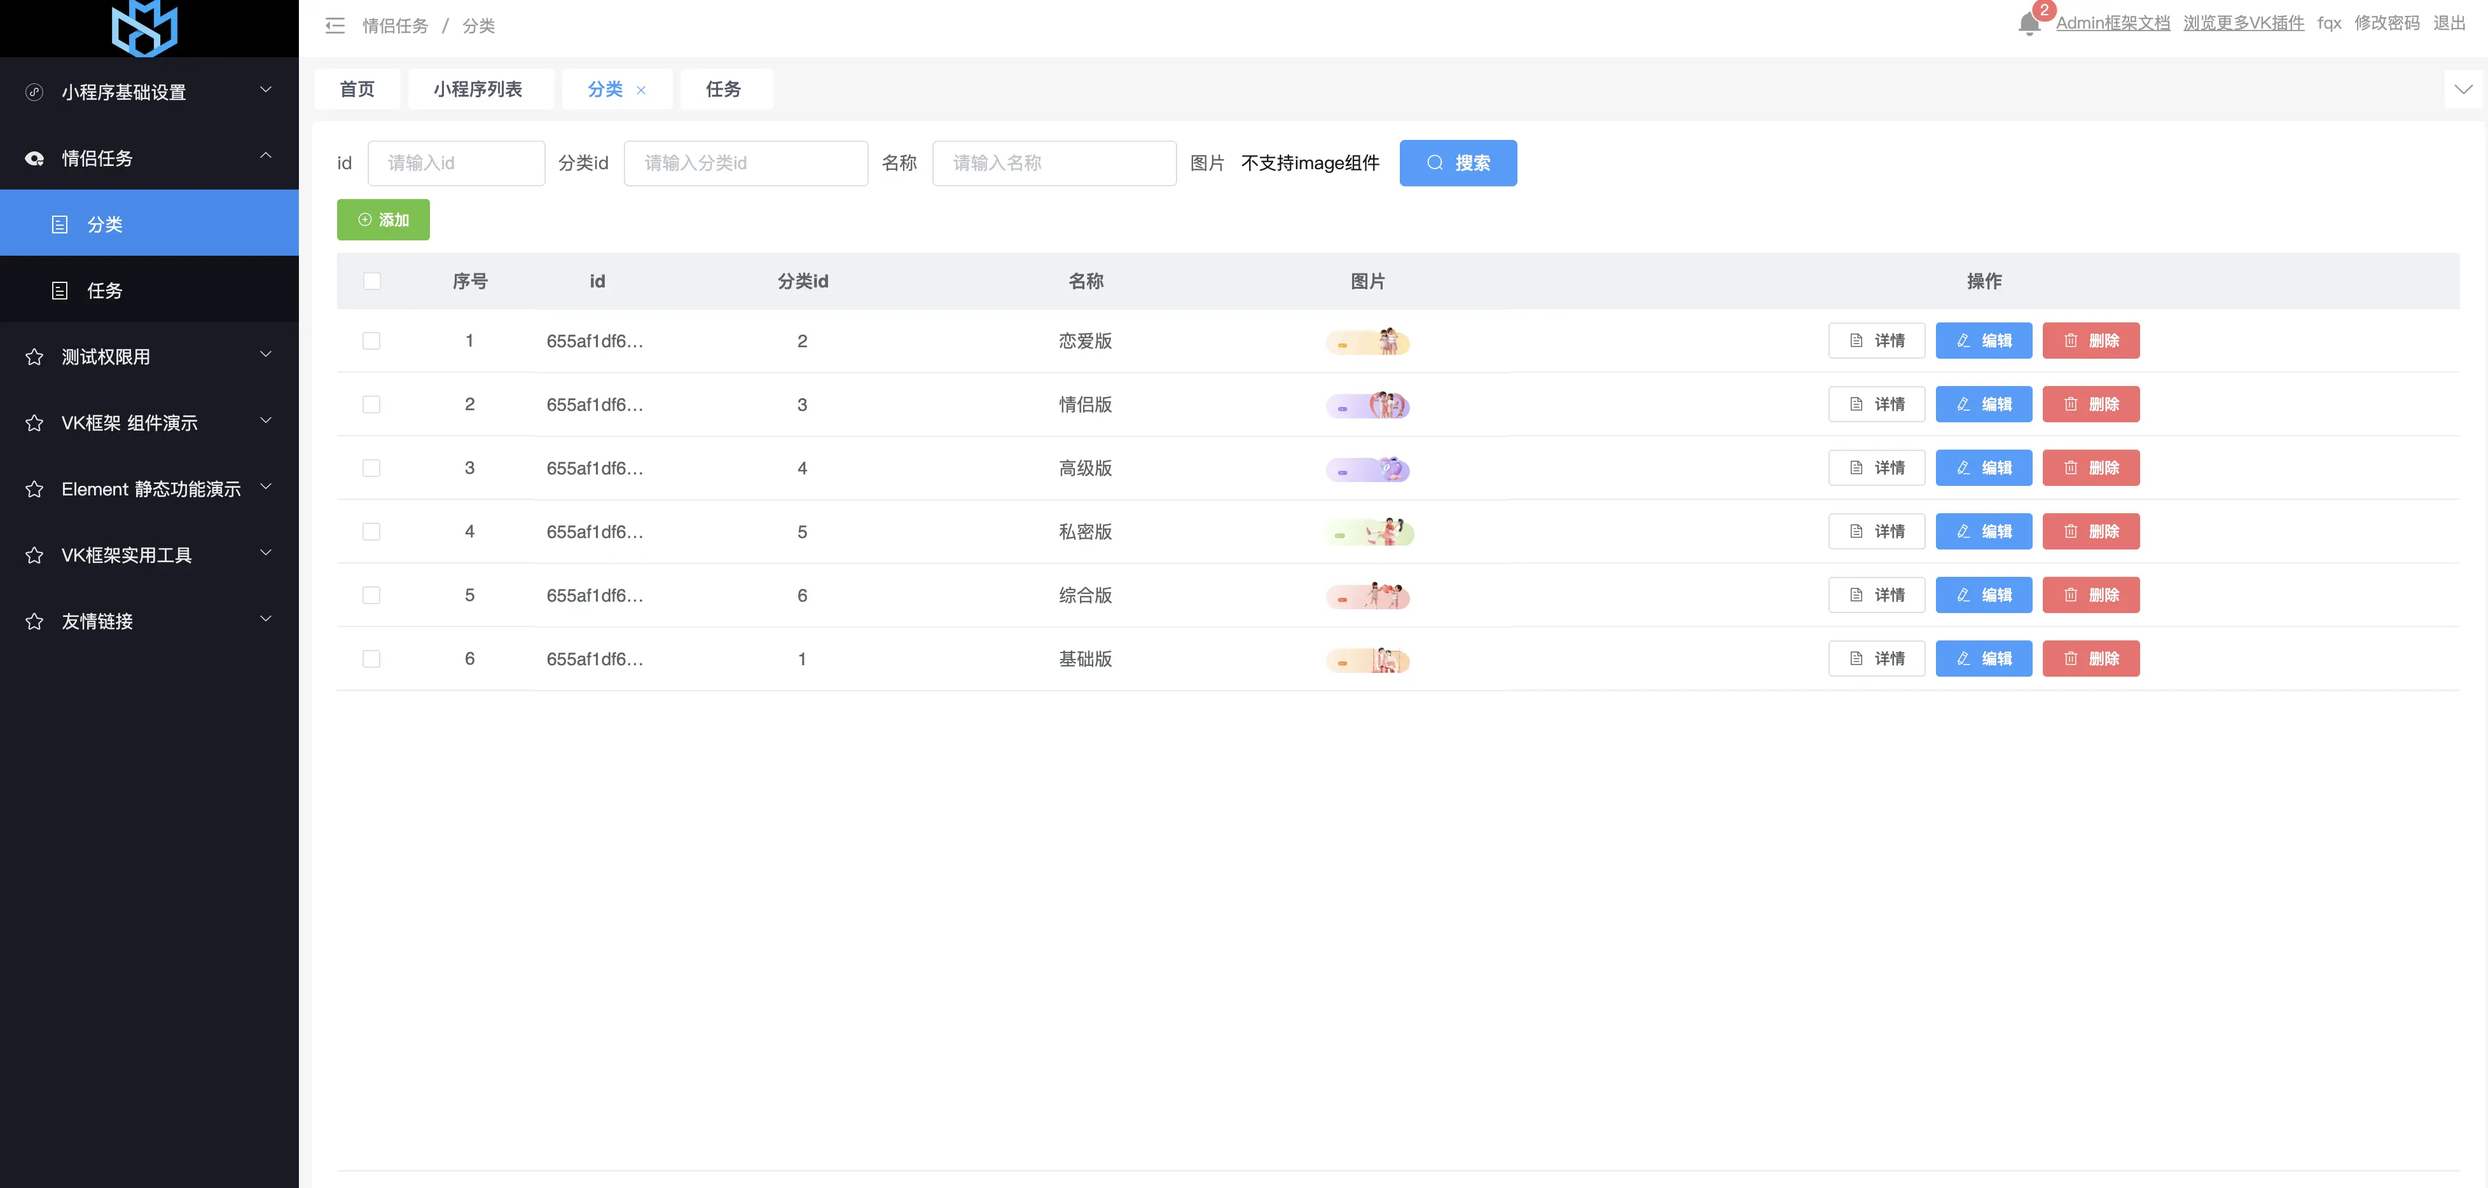
Task: Open the 任务 tab
Action: coord(723,90)
